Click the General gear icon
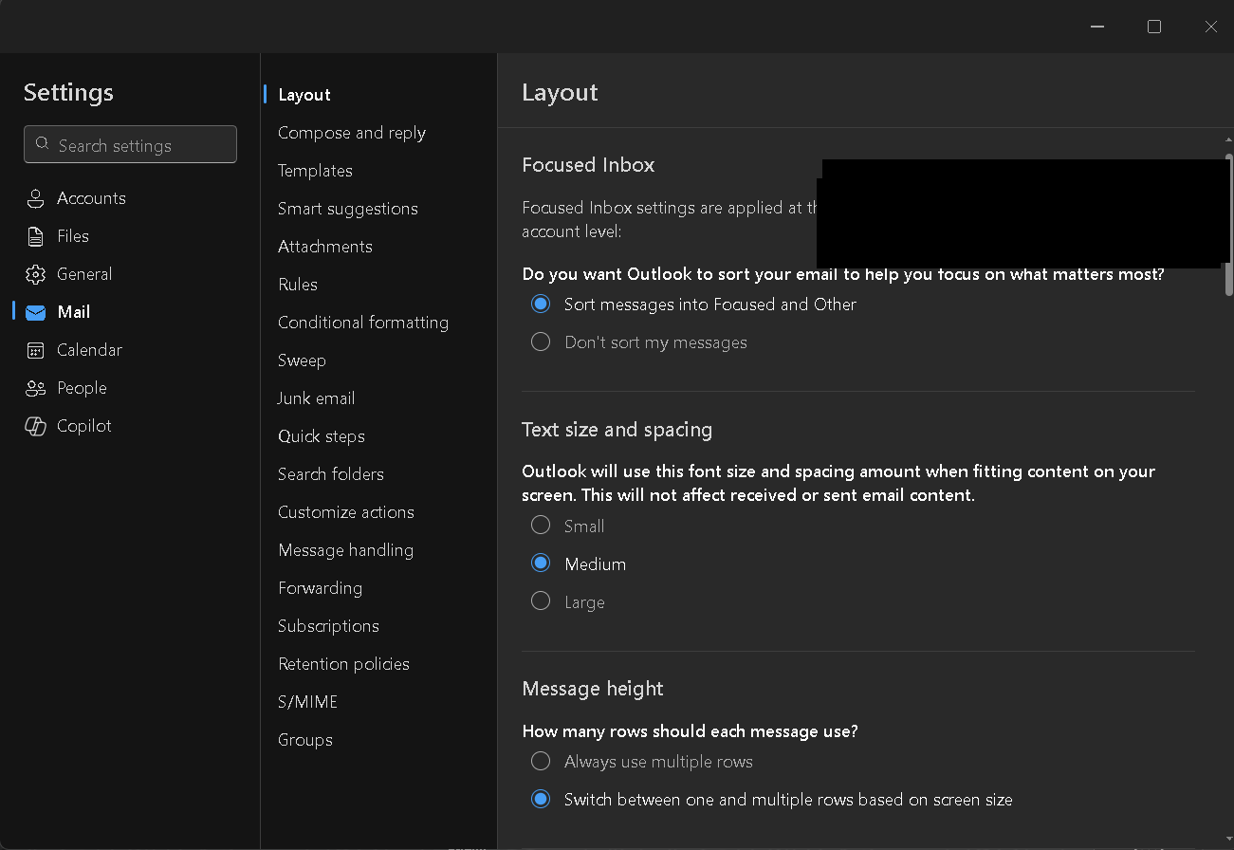 (36, 274)
